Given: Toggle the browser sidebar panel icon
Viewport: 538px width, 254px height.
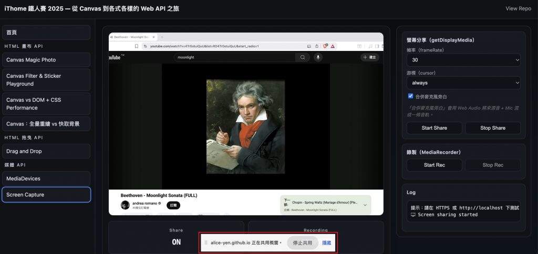Looking at the screenshot, I should tap(377, 46).
